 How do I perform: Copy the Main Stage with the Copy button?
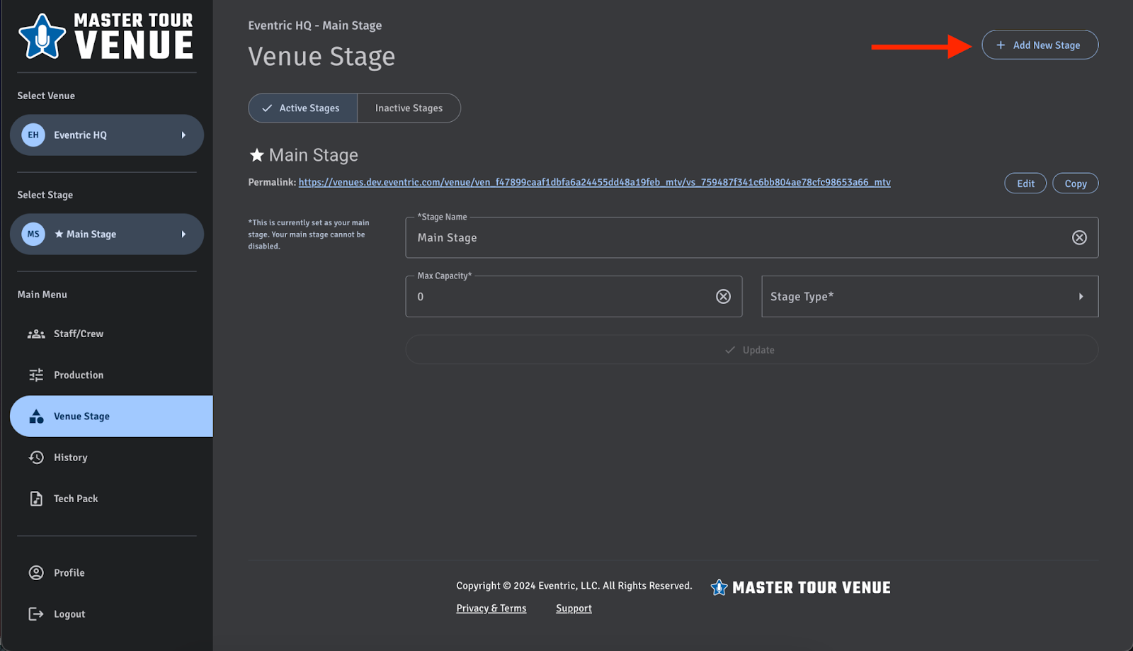point(1075,183)
